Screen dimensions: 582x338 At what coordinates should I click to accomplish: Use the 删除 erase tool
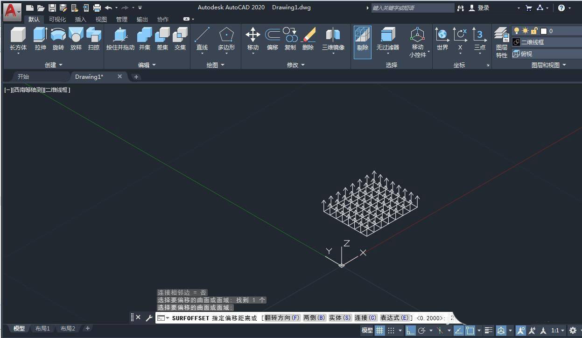tap(308, 39)
